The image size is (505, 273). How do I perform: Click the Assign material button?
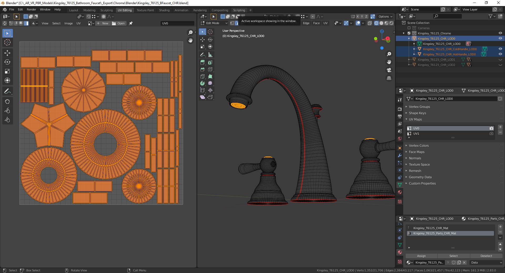[x=421, y=256]
